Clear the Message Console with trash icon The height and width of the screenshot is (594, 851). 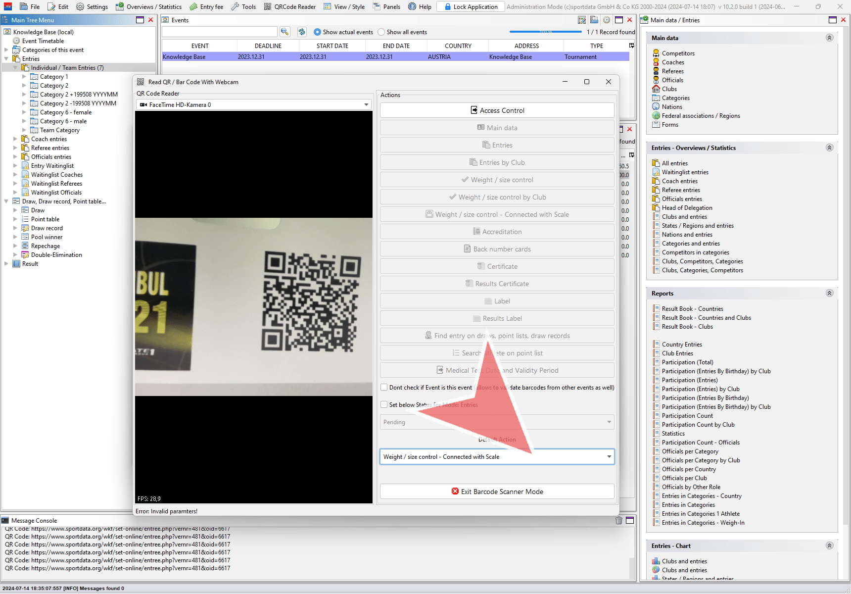[618, 520]
